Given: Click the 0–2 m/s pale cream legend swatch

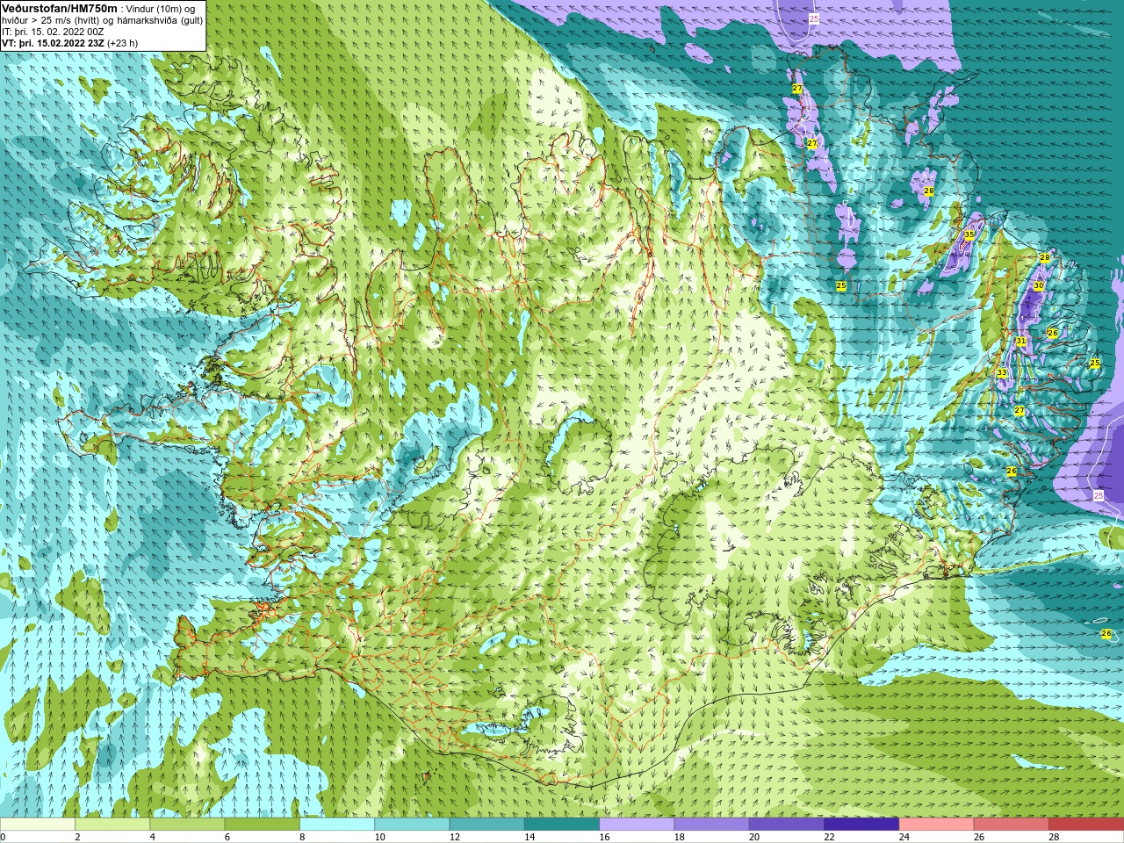Looking at the screenshot, I should 37,825.
